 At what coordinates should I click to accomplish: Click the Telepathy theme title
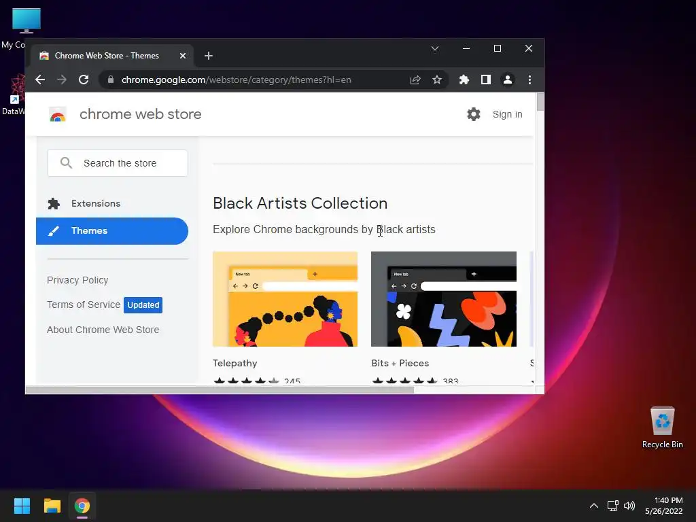(234, 363)
